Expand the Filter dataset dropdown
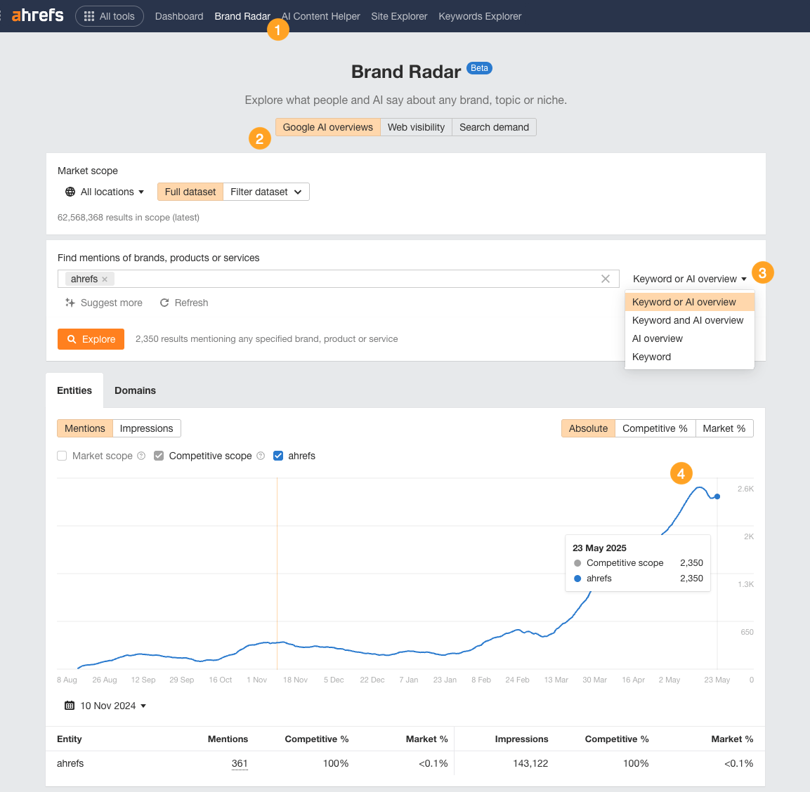This screenshot has width=810, height=792. (x=266, y=192)
